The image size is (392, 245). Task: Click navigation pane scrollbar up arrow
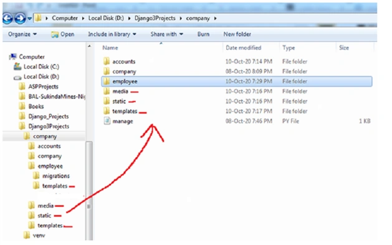click(x=89, y=46)
